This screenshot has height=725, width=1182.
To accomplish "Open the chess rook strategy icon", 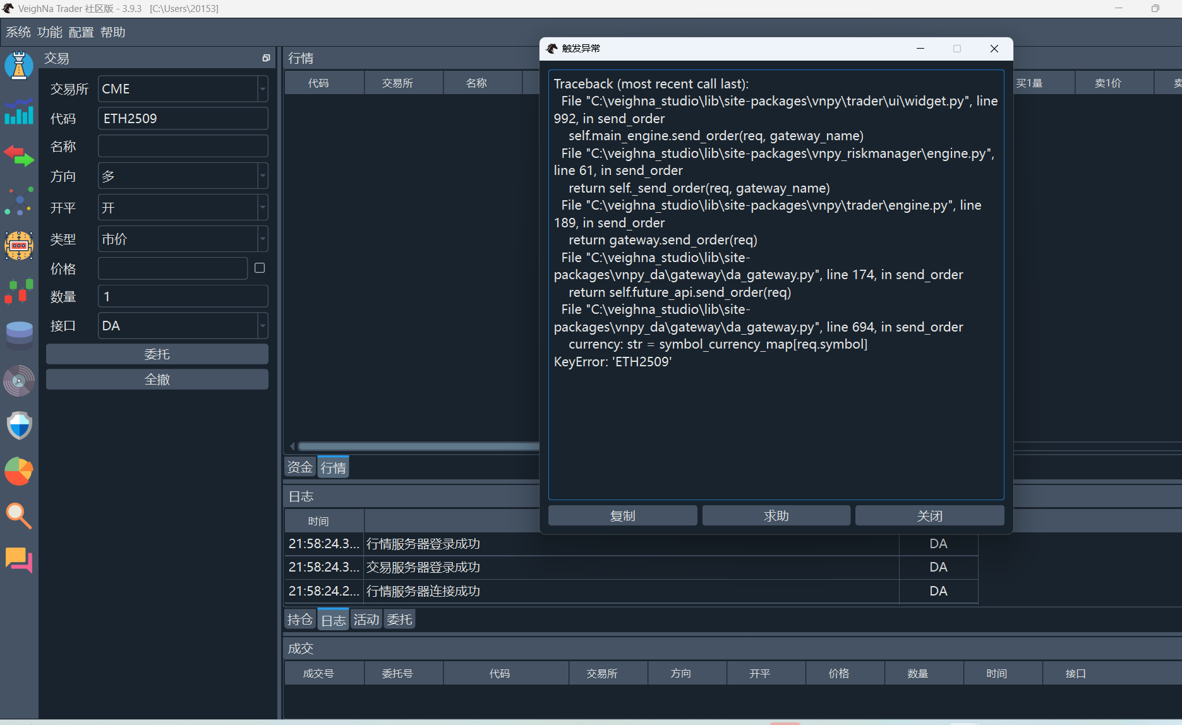I will (19, 66).
